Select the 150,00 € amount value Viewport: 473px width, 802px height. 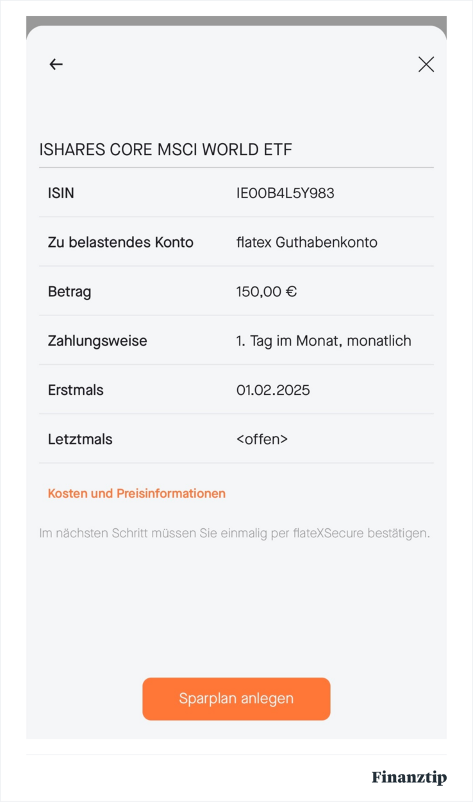click(266, 292)
